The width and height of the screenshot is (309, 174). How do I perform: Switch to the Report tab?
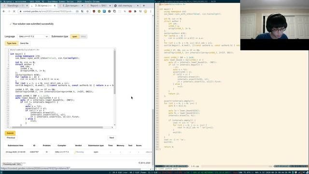tap(98, 6)
